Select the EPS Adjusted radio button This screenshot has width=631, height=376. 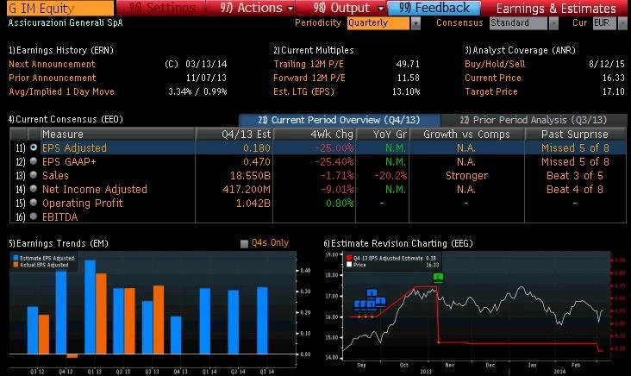[34, 147]
